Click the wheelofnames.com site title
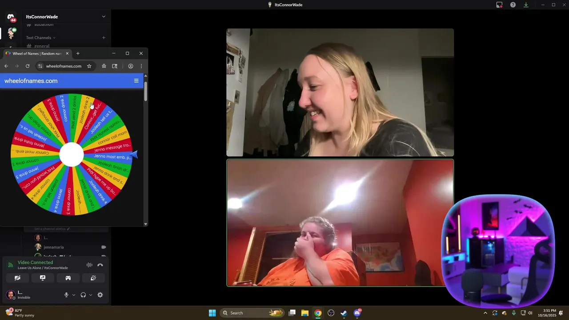The height and width of the screenshot is (320, 569). click(x=31, y=81)
